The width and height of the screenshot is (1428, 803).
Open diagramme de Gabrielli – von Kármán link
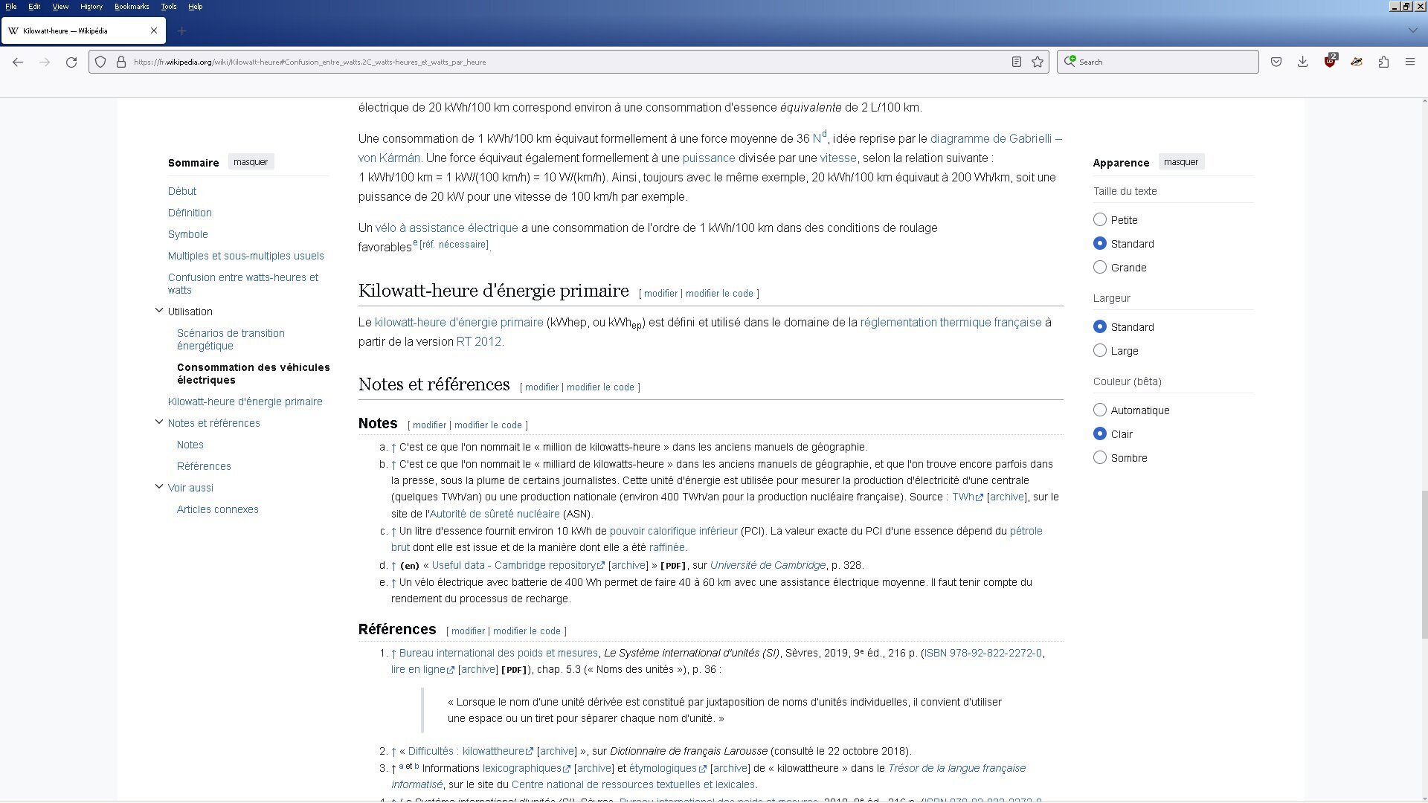[x=710, y=148]
